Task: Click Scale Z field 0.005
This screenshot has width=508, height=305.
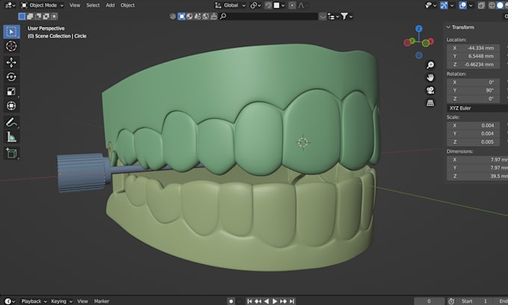Action: click(x=474, y=142)
